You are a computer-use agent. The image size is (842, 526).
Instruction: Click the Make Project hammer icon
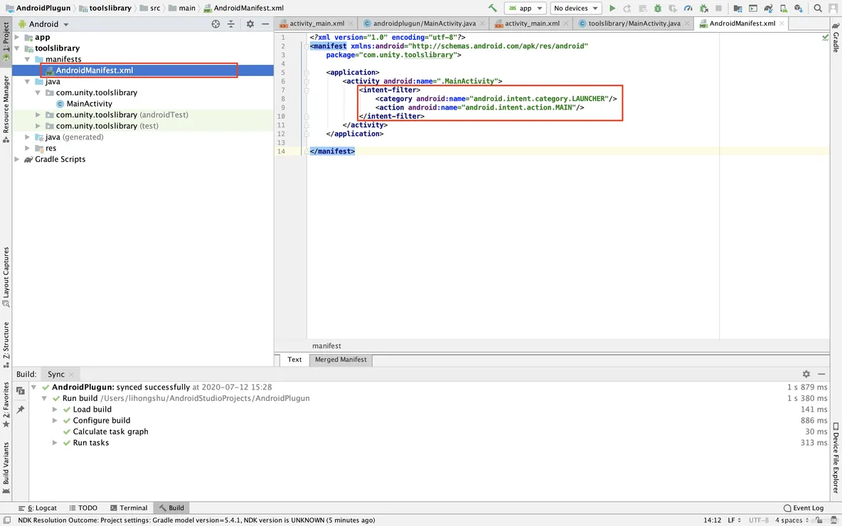492,8
